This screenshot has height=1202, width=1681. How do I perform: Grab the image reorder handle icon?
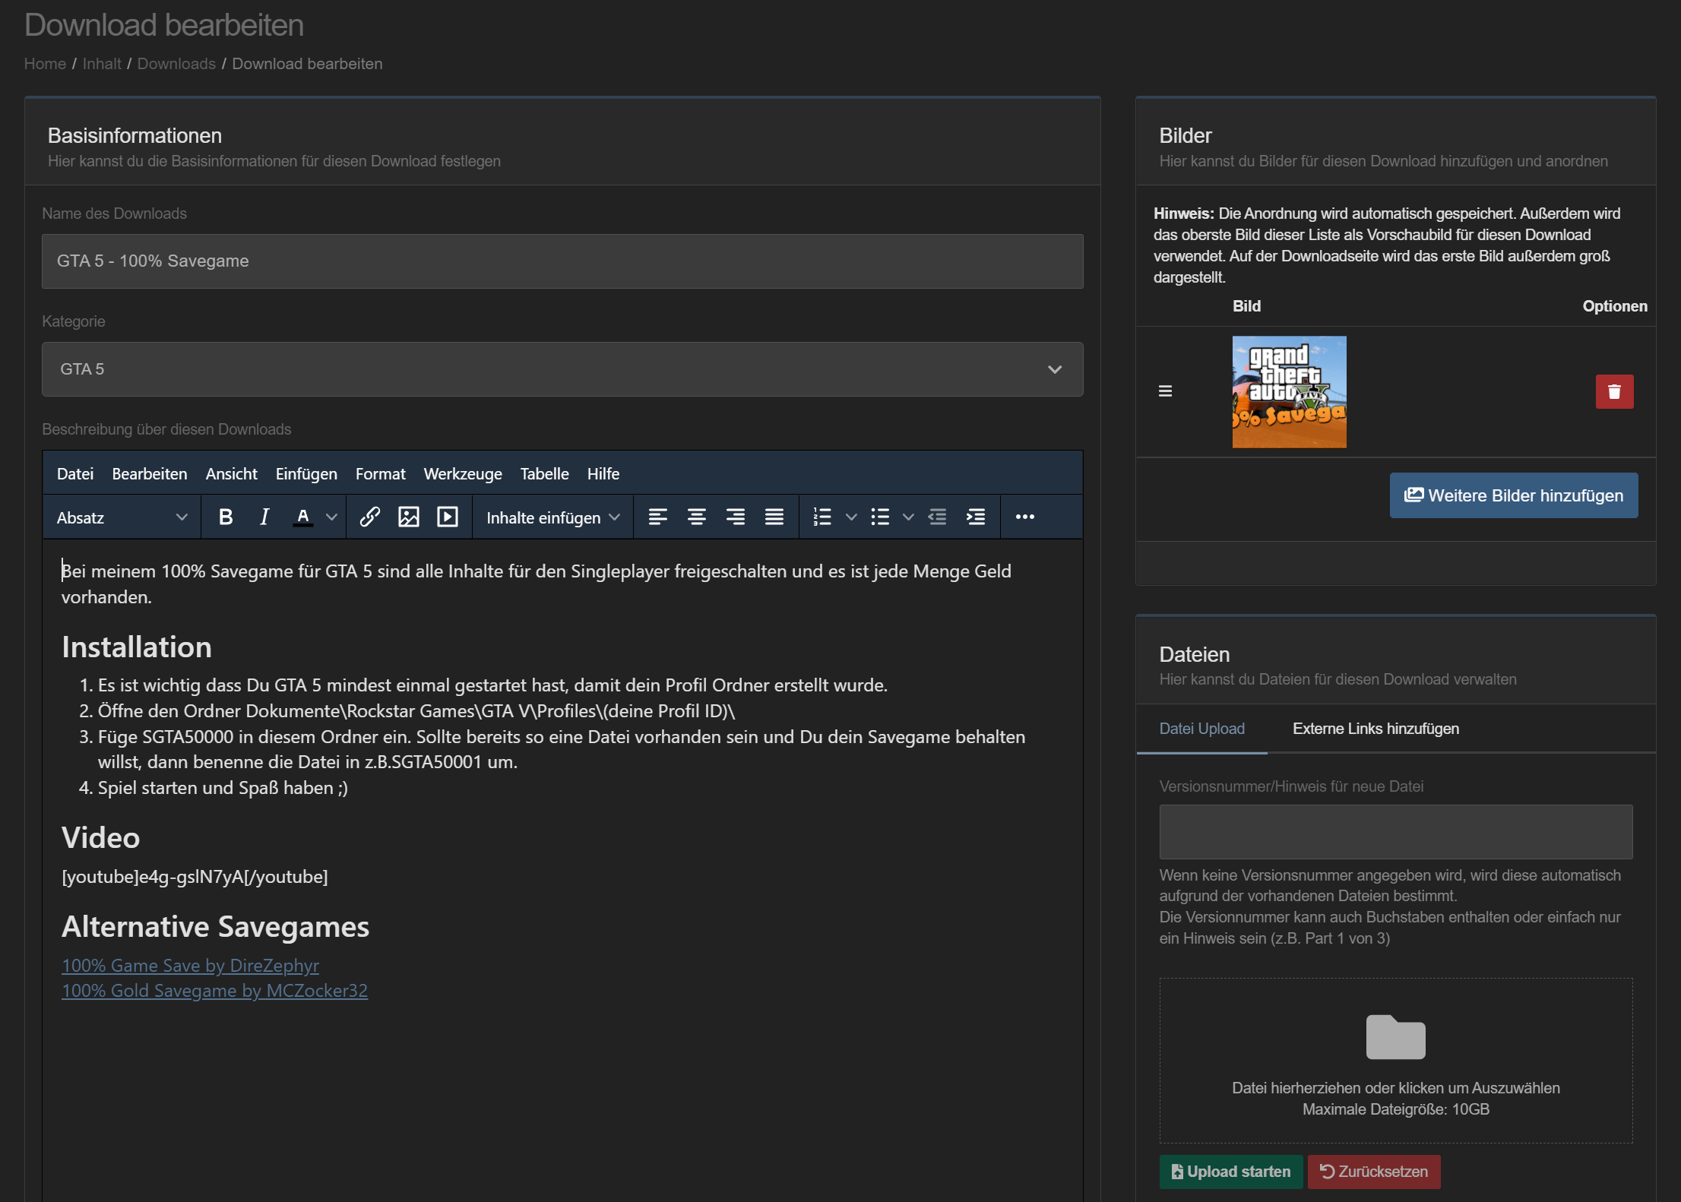1165,391
